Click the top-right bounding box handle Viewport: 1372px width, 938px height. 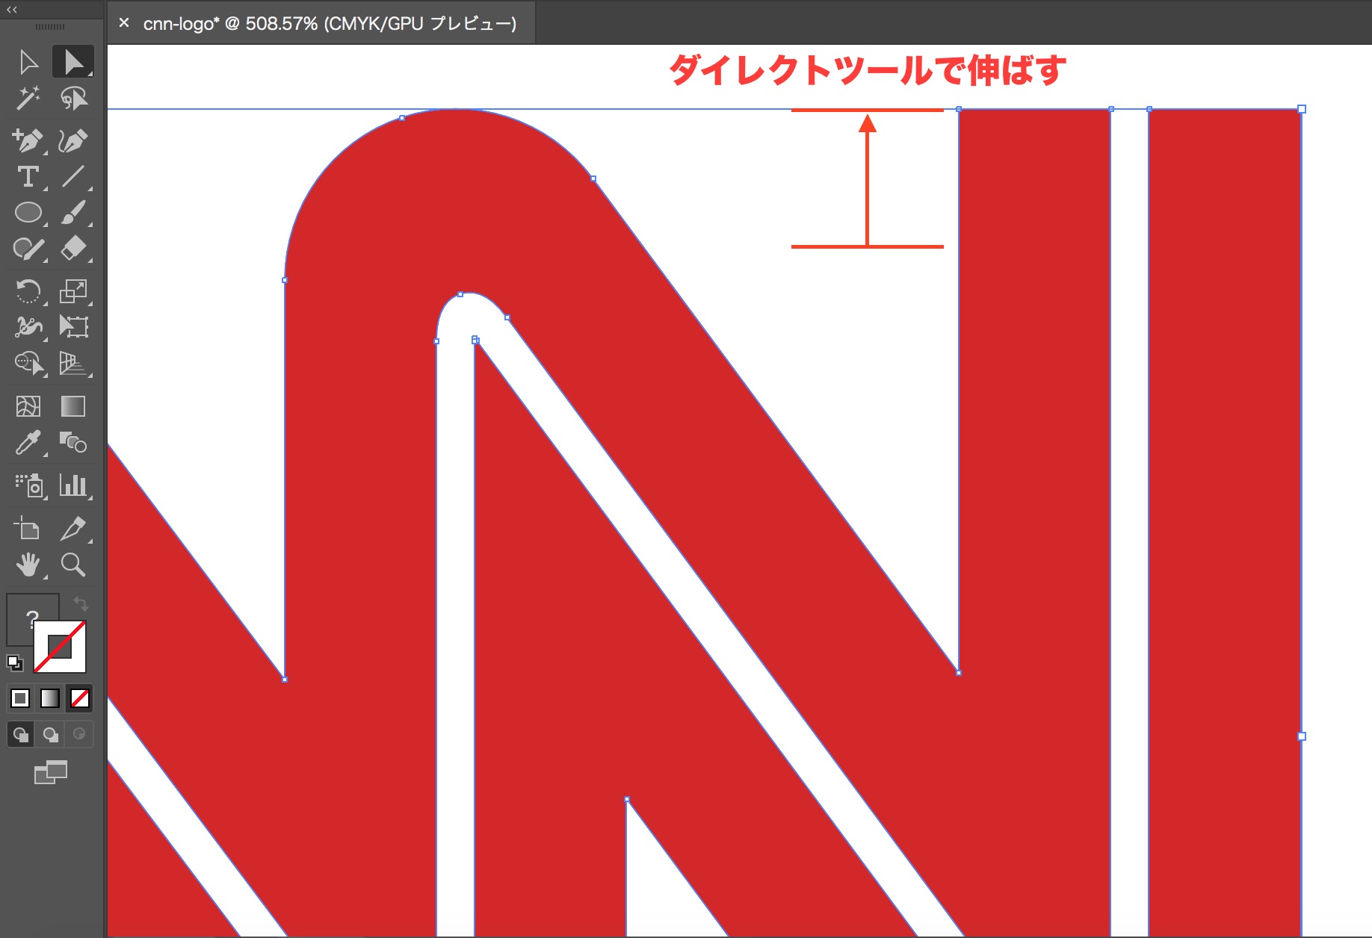click(x=1302, y=109)
